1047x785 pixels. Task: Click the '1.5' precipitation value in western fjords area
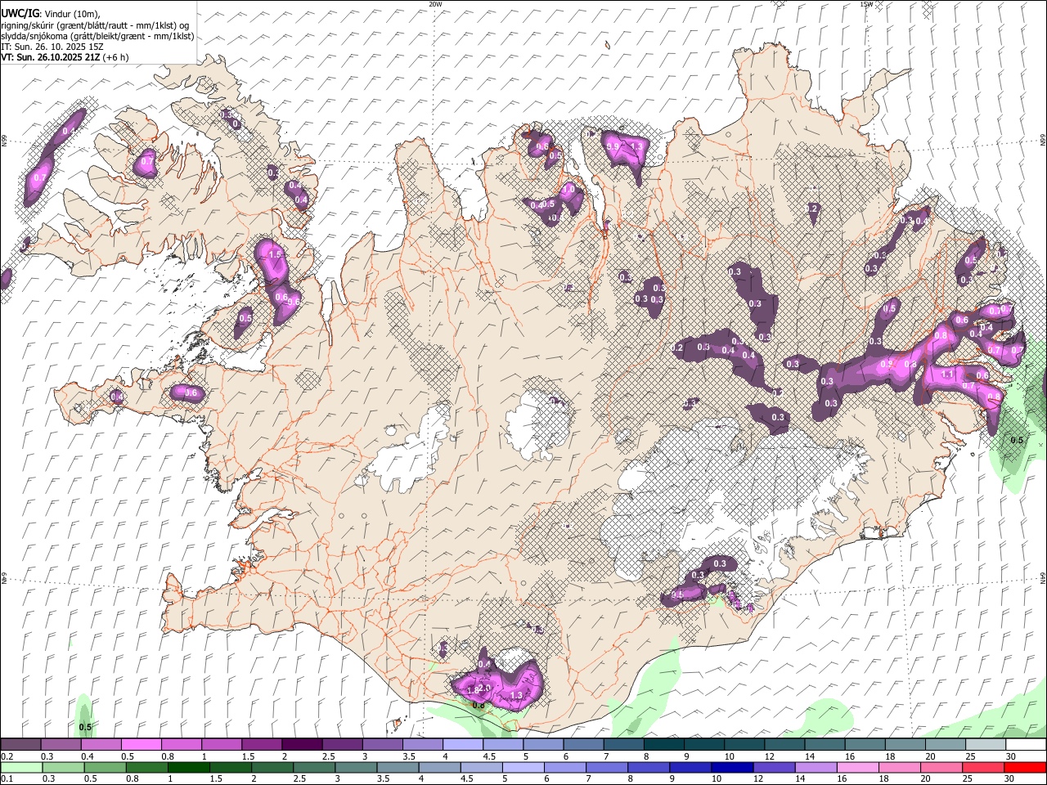(275, 255)
